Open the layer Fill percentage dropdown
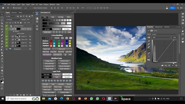The height and width of the screenshot is (104, 185). pyautogui.click(x=32, y=23)
